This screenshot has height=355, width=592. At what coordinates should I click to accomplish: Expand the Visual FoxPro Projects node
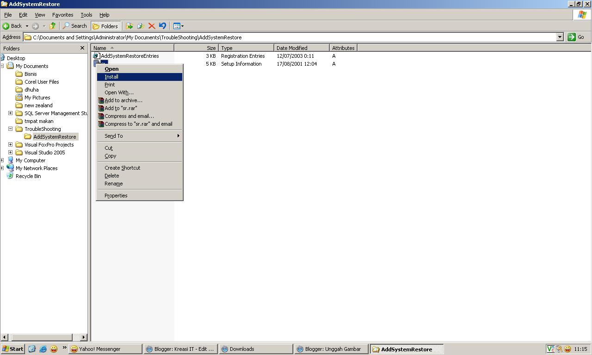(10, 145)
